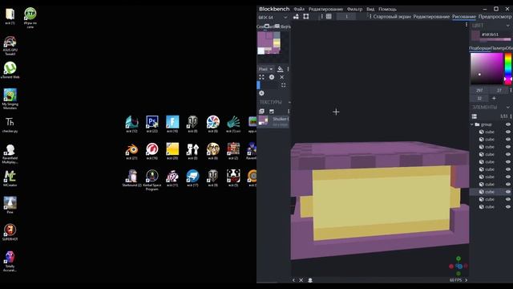Open the Фильтр menu
The width and height of the screenshot is (513, 289).
pos(354,9)
